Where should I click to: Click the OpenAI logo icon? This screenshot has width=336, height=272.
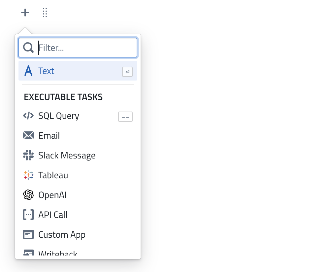[x=28, y=195]
